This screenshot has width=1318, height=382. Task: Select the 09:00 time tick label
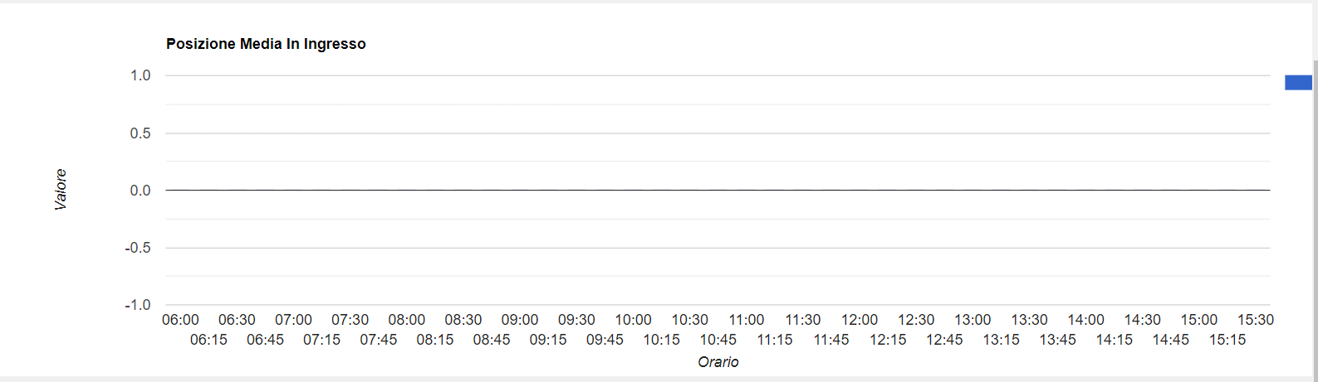[520, 320]
